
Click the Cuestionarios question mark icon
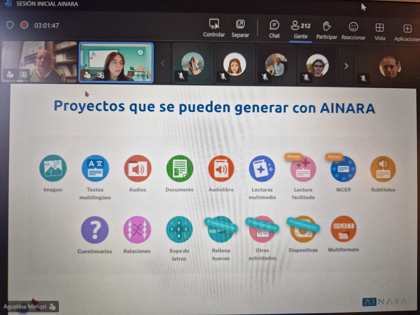tap(95, 230)
